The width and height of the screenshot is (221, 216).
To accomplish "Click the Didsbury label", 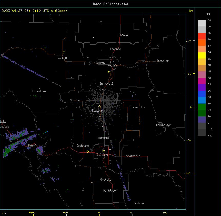I will tap(98, 111).
